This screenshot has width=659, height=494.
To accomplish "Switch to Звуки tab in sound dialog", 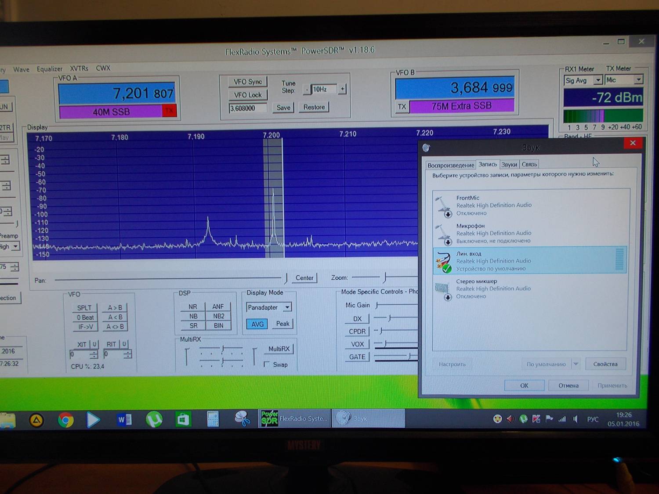I will 509,165.
